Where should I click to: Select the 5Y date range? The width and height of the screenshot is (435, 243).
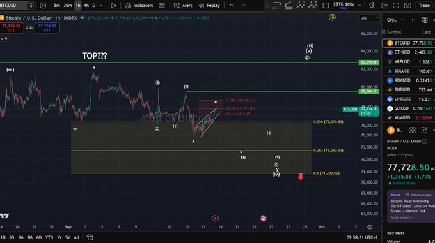point(68,237)
